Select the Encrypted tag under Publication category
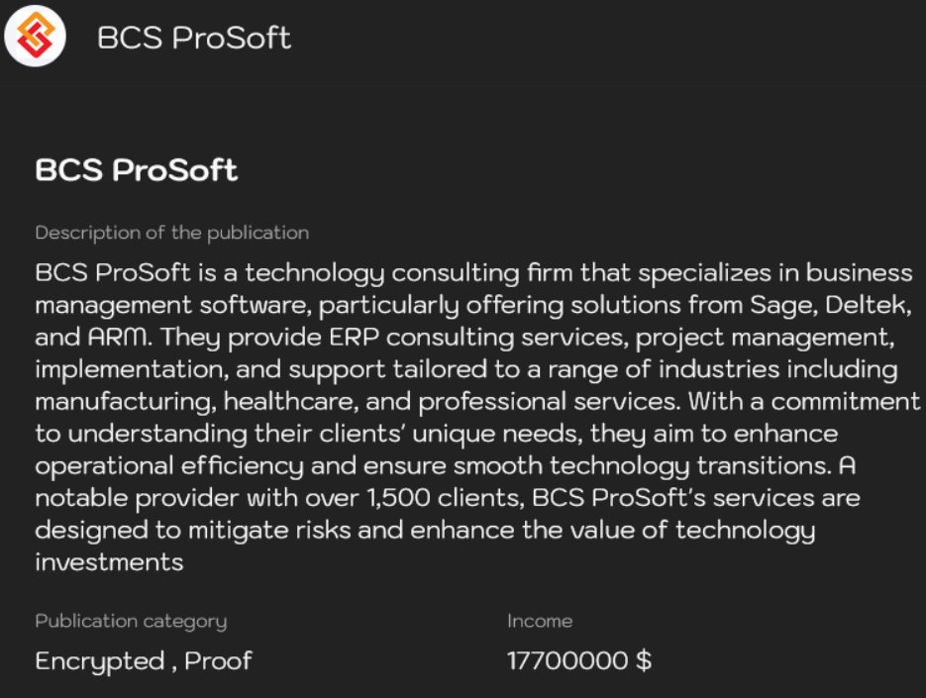926x698 pixels. click(94, 660)
